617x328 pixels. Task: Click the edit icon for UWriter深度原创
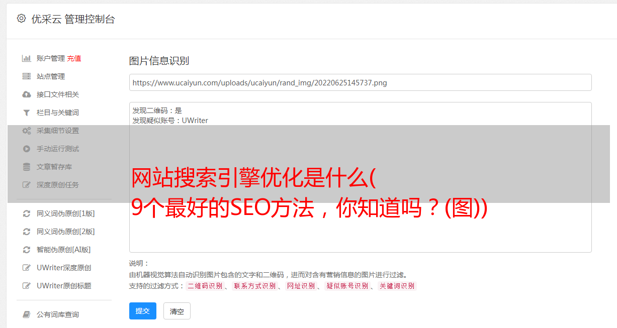pos(27,268)
